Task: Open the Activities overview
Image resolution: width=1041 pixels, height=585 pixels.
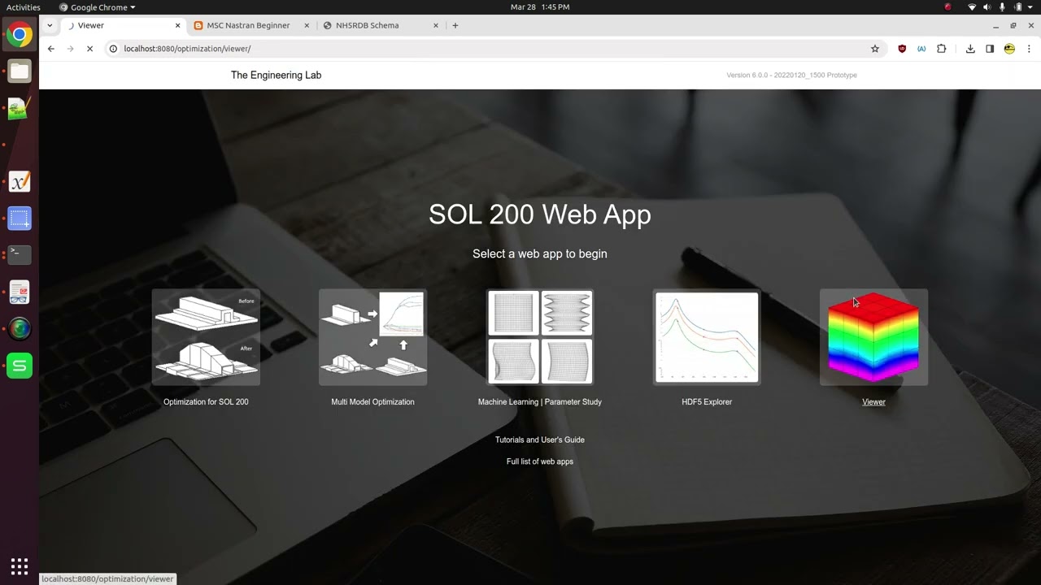Action: pyautogui.click(x=24, y=7)
